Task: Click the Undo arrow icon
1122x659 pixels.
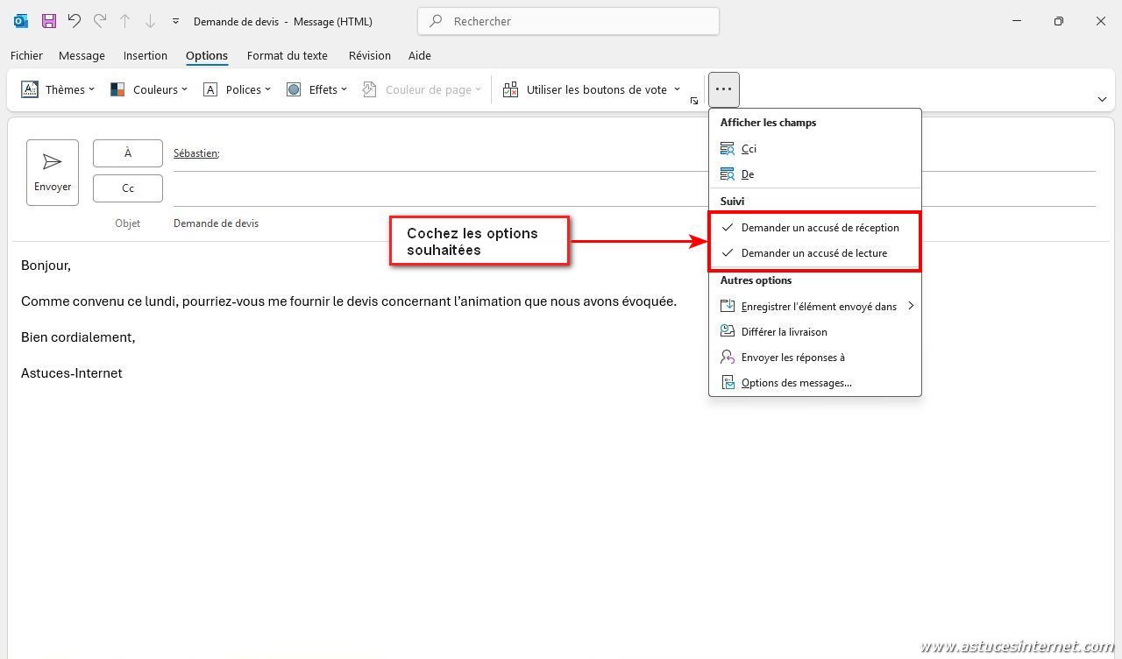Action: tap(75, 21)
